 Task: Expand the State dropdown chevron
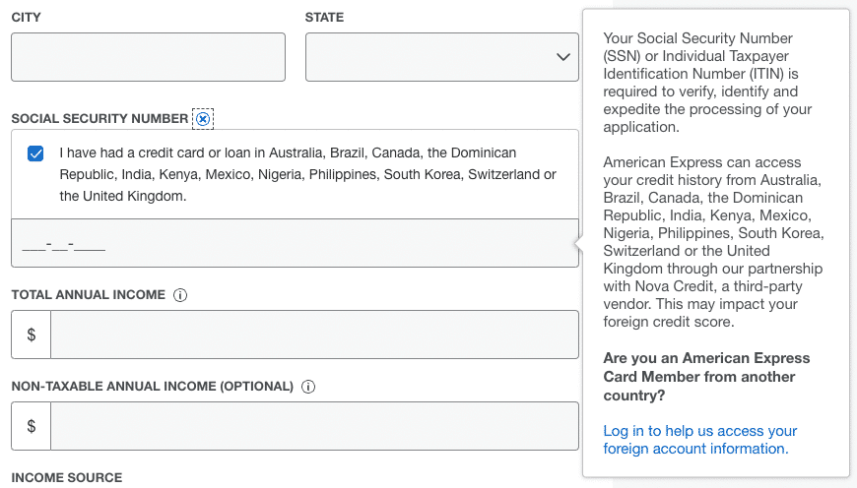(563, 57)
